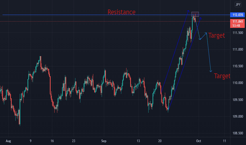Click the 110.500 price axis label
The width and height of the screenshot is (246, 145).
click(x=238, y=66)
